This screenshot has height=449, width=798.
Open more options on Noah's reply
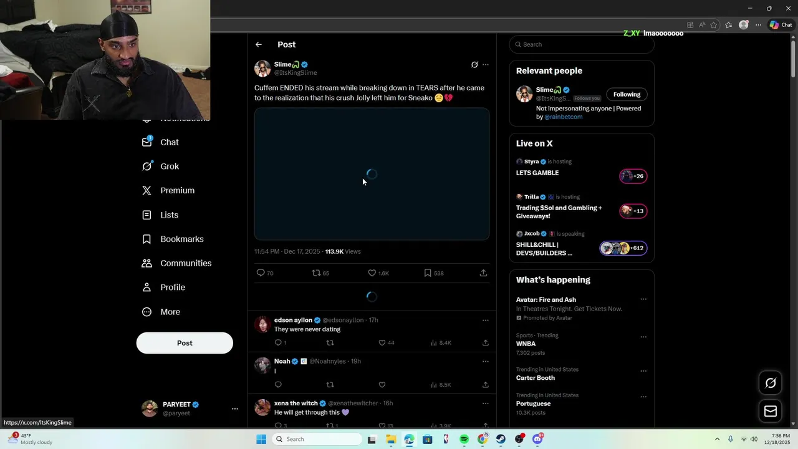coord(486,361)
